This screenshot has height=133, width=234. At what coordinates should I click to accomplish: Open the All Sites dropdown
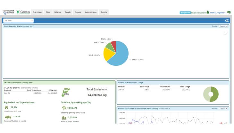pyautogui.click(x=18, y=20)
